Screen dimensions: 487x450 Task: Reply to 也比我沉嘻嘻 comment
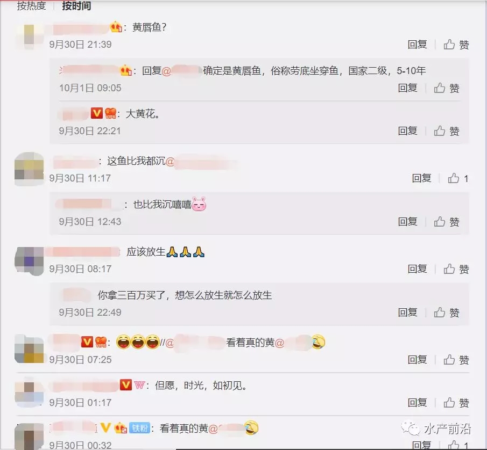(x=407, y=222)
